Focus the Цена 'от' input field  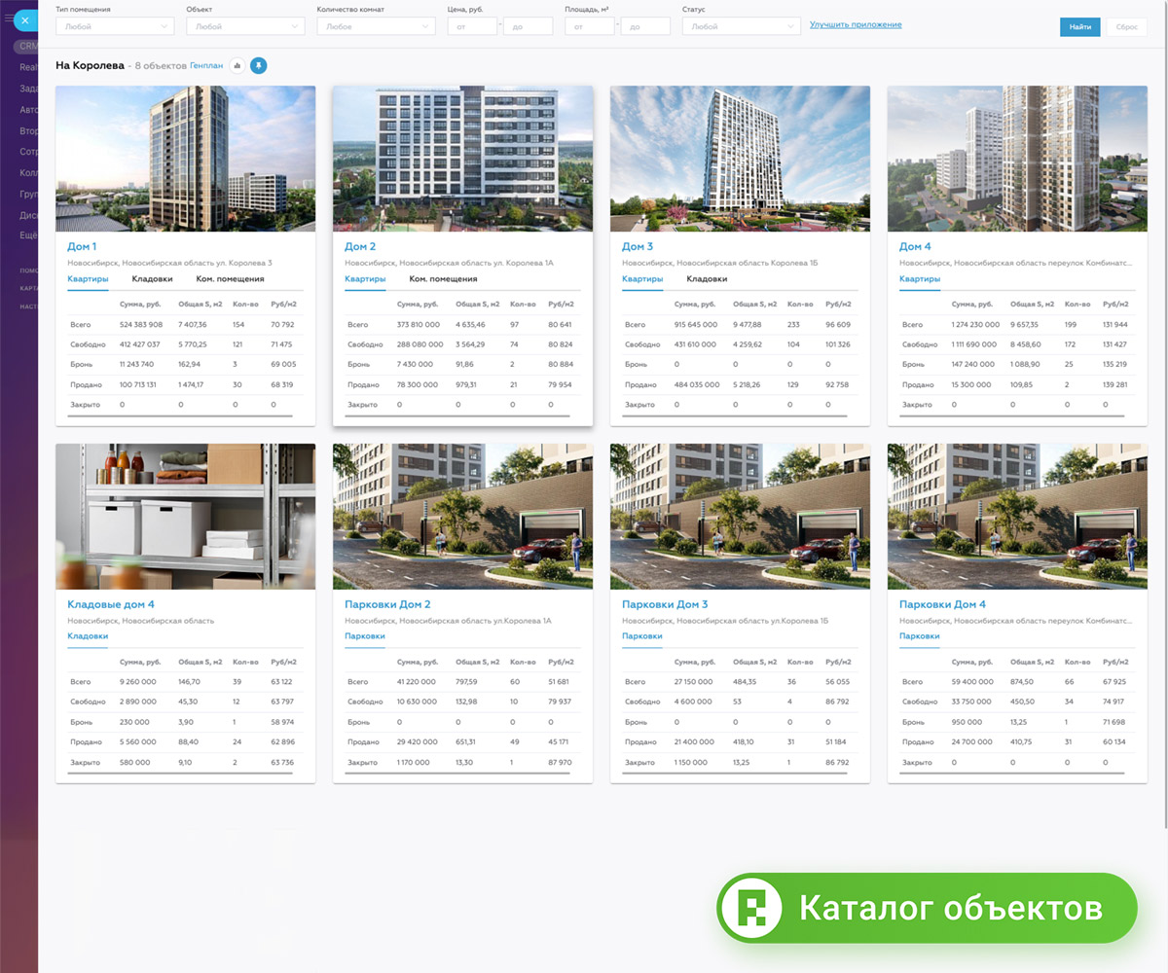pyautogui.click(x=472, y=27)
